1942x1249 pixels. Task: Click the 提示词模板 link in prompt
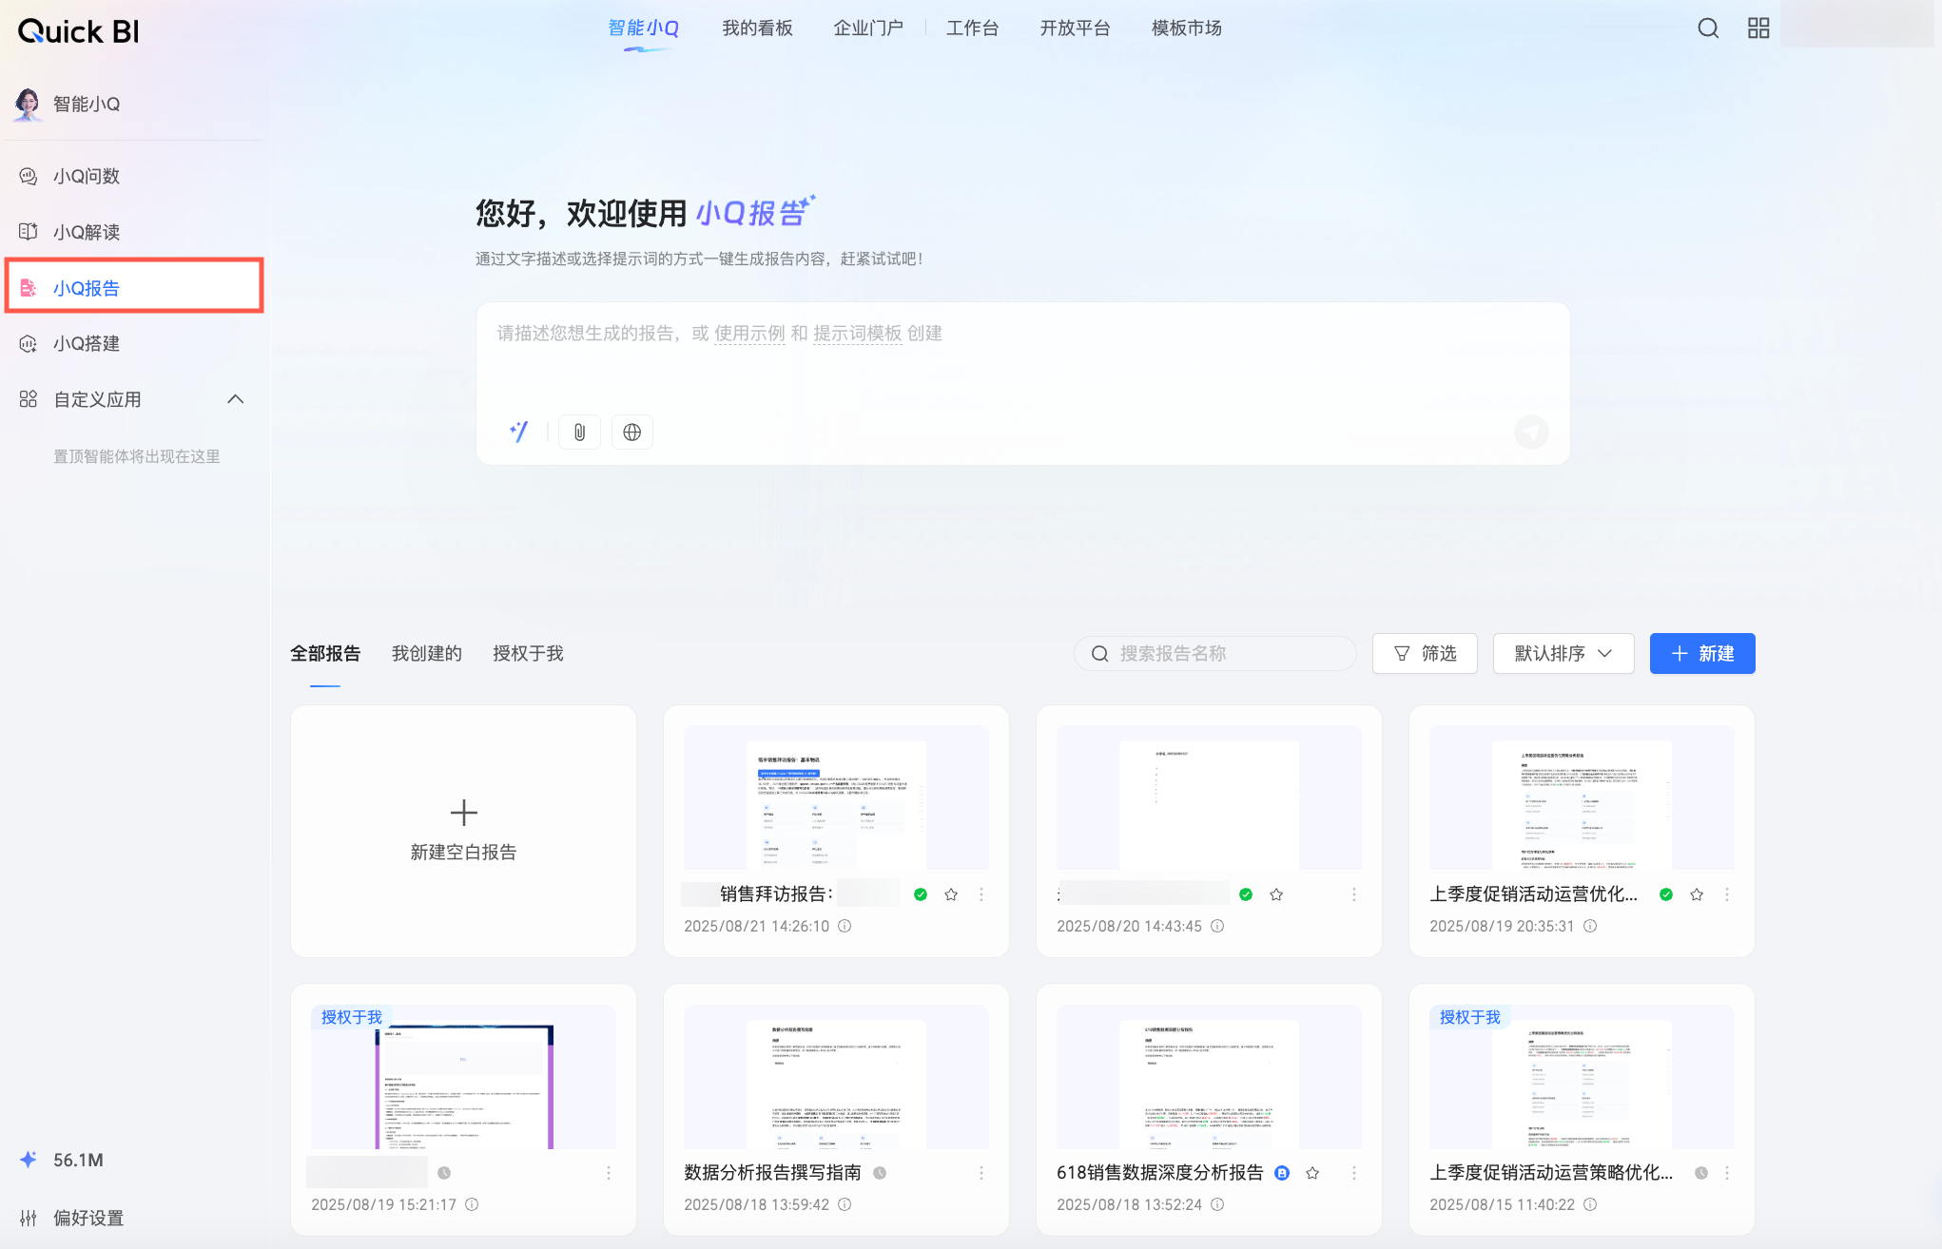pyautogui.click(x=858, y=334)
